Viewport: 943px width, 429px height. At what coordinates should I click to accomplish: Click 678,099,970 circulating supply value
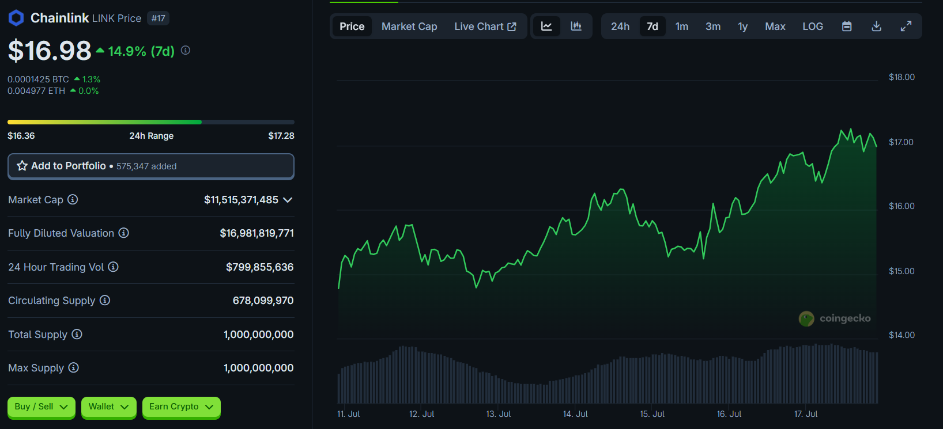point(263,301)
